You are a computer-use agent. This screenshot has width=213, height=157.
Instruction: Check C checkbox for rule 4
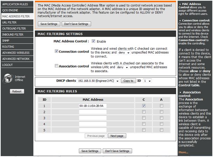click(144, 124)
